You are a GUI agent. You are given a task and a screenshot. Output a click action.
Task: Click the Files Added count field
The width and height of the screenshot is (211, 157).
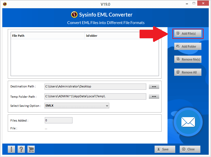[59, 120]
